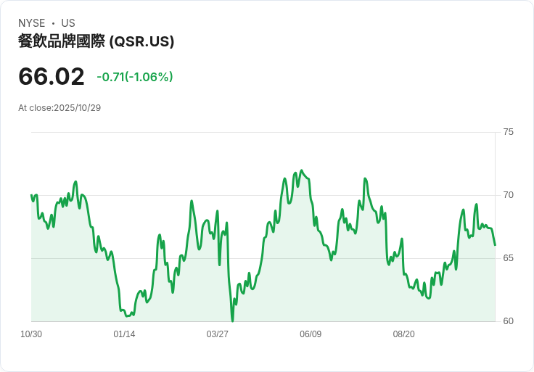Click the QSR.US stock title
This screenshot has height=372, width=534.
click(96, 41)
